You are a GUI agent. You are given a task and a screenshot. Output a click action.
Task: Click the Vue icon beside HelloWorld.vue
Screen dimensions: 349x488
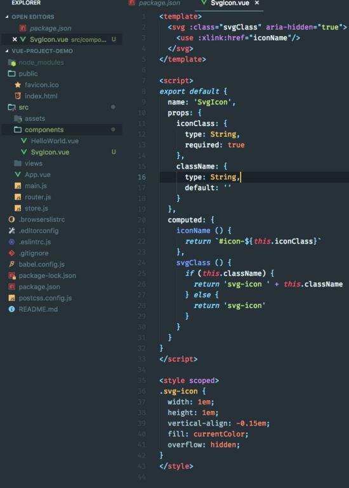click(x=24, y=141)
